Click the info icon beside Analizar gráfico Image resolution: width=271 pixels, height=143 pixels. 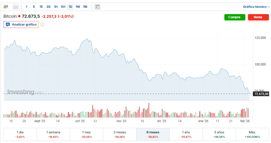click(x=42, y=25)
